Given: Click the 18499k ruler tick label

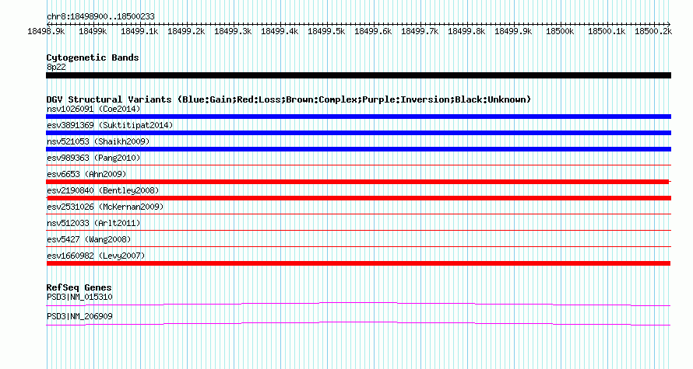Looking at the screenshot, I should click(x=93, y=31).
